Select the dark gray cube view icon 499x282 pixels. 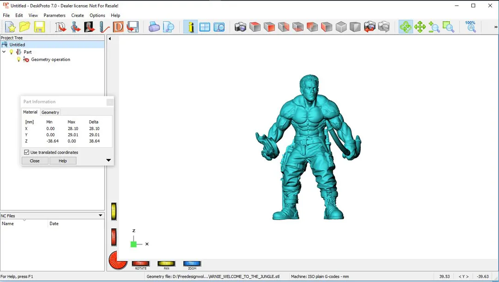(x=355, y=27)
